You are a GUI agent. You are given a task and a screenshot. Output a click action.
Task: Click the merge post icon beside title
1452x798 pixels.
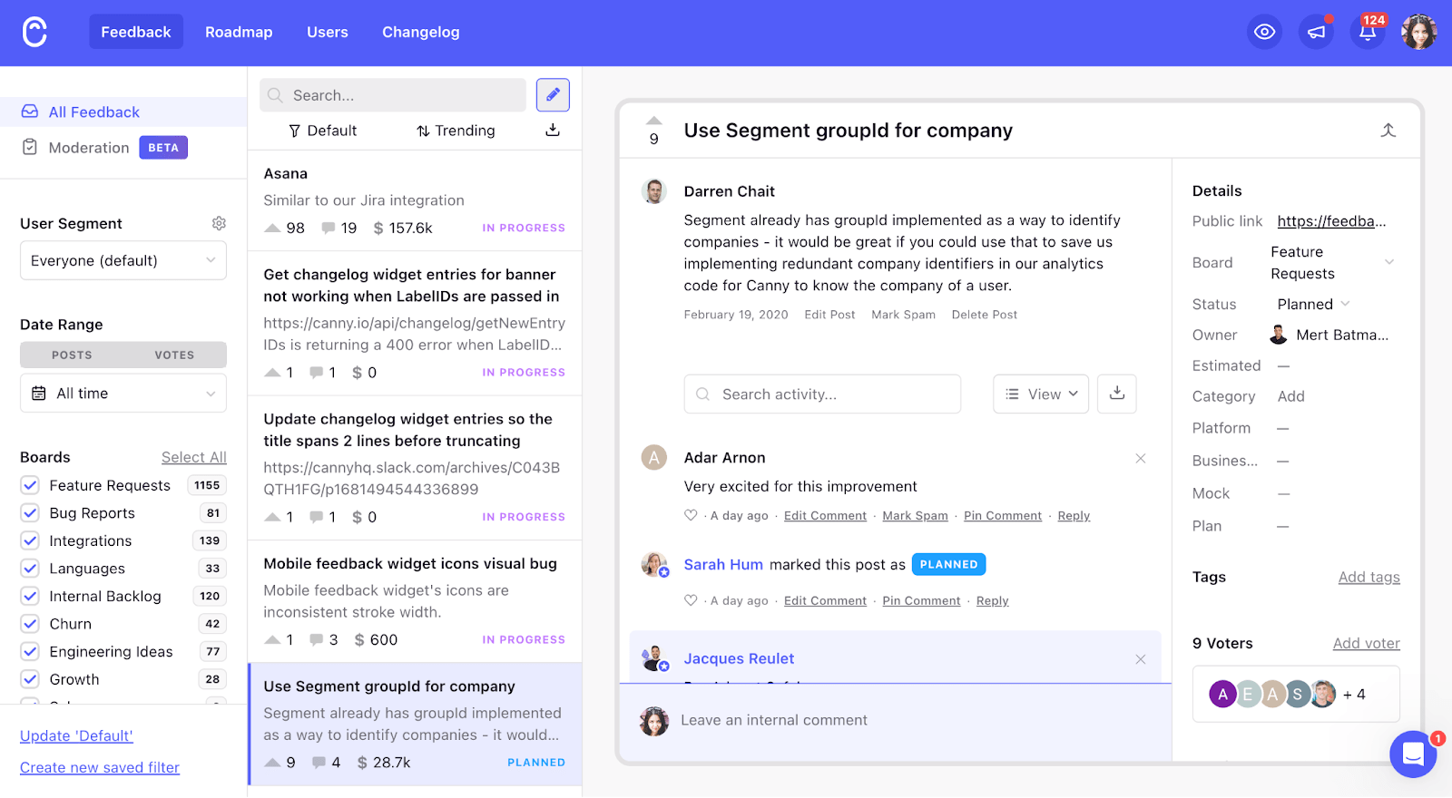(1388, 131)
